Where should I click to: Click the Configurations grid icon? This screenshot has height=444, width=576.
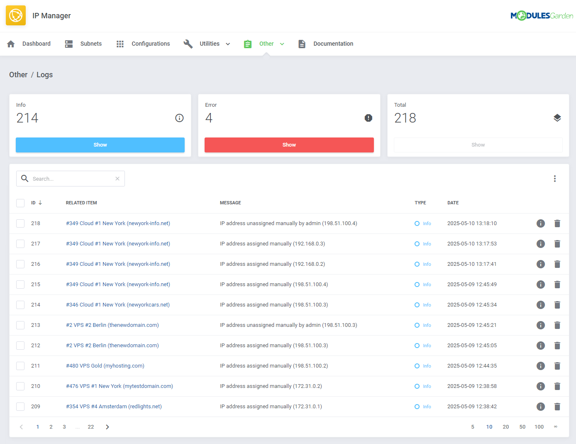pyautogui.click(x=120, y=44)
